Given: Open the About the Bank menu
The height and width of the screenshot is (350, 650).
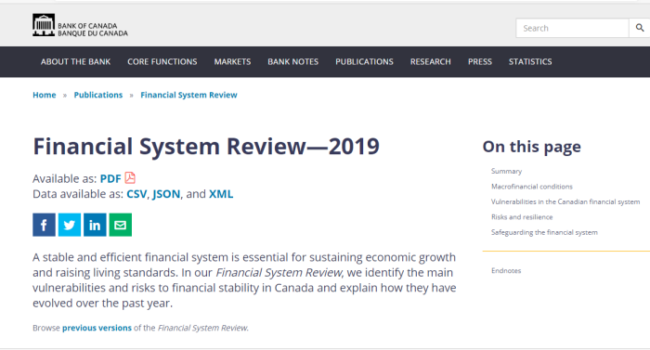Looking at the screenshot, I should [x=75, y=62].
